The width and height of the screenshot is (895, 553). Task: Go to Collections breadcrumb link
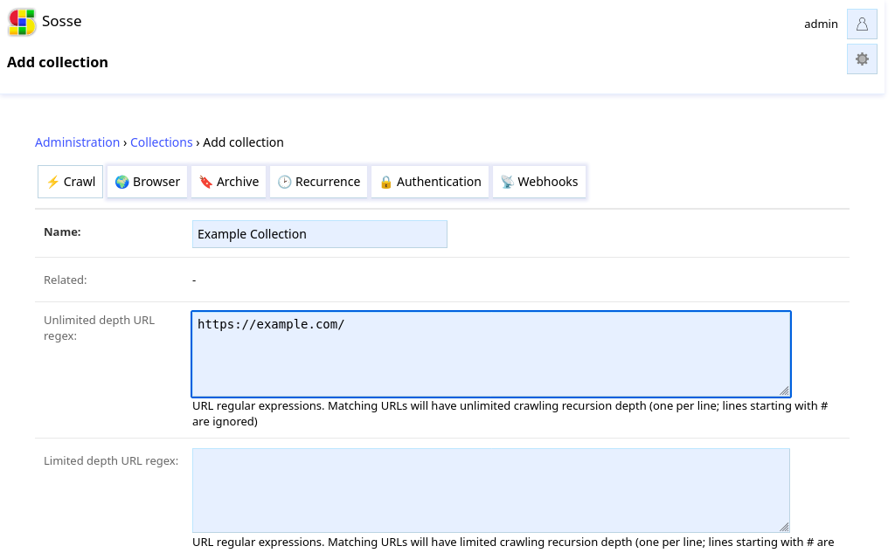(x=162, y=142)
